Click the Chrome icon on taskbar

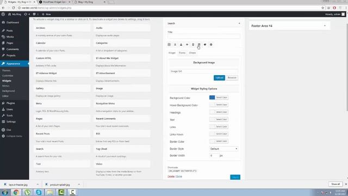pos(16,192)
